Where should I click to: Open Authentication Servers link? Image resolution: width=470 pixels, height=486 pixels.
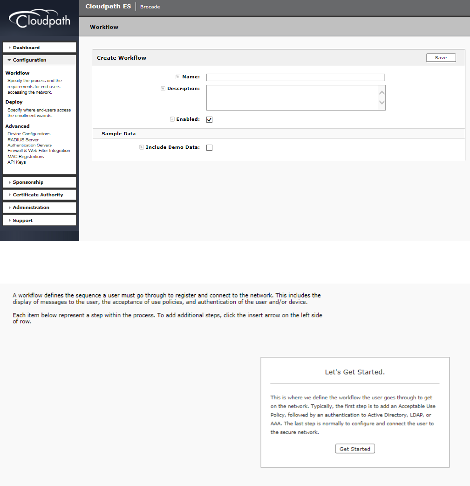click(x=29, y=145)
